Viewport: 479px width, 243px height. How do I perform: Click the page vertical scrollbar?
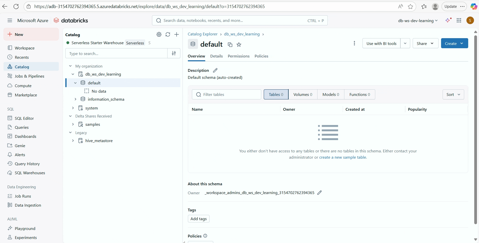(x=475, y=130)
